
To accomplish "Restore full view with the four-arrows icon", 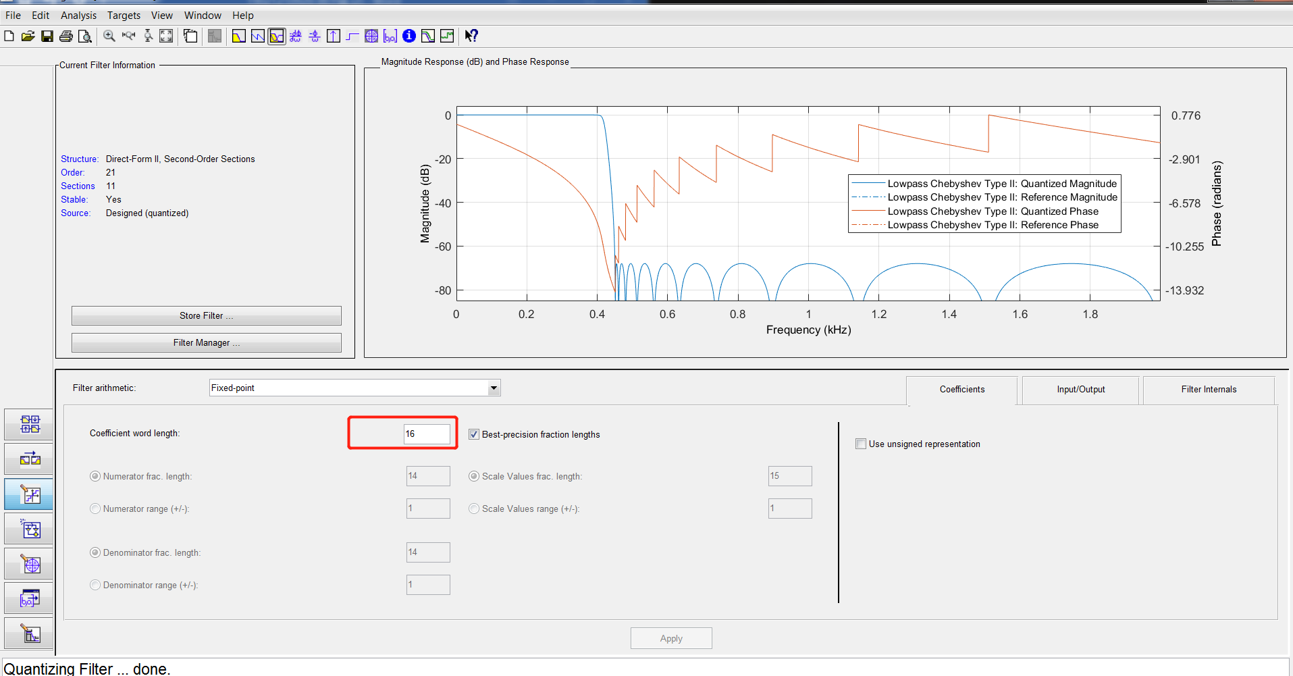I will pyautogui.click(x=166, y=36).
